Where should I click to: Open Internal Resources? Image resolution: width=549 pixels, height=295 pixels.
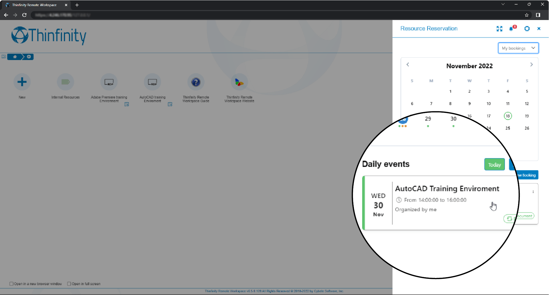(65, 82)
